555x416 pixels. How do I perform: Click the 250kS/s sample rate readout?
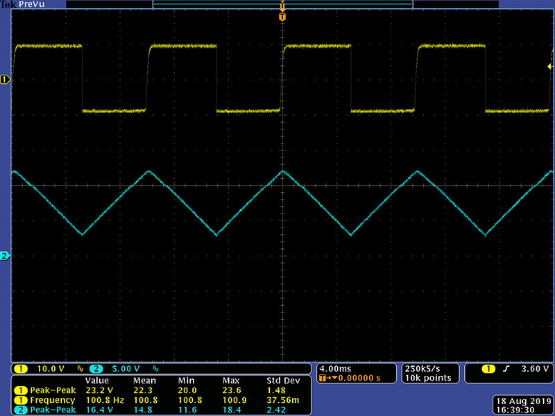click(x=422, y=369)
